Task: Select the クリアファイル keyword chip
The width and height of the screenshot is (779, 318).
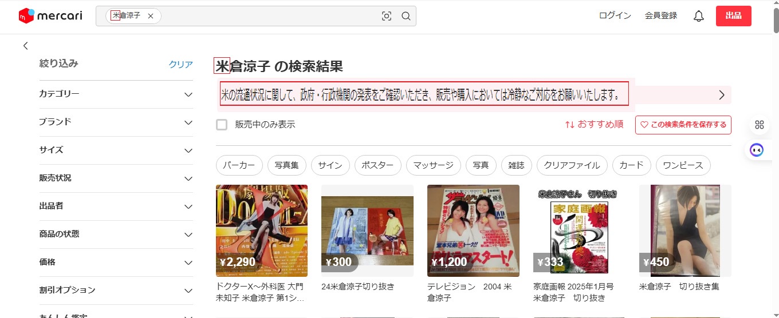Action: [572, 165]
